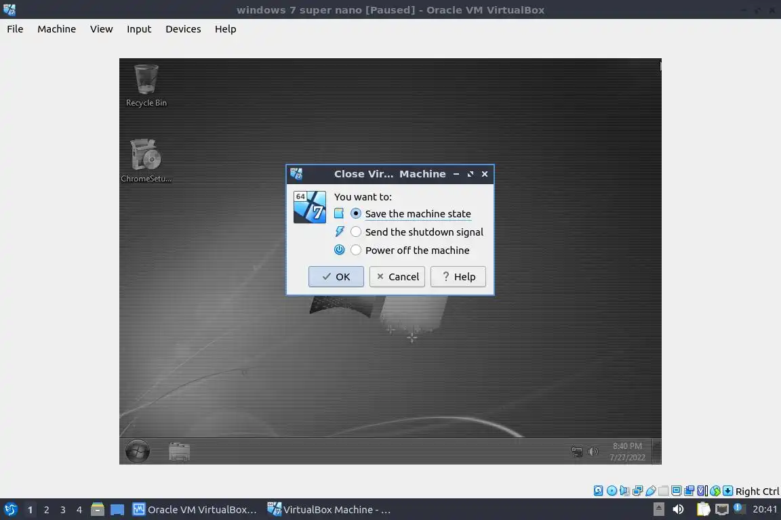The width and height of the screenshot is (781, 520).
Task: Switch to workspace 3
Action: tap(63, 510)
